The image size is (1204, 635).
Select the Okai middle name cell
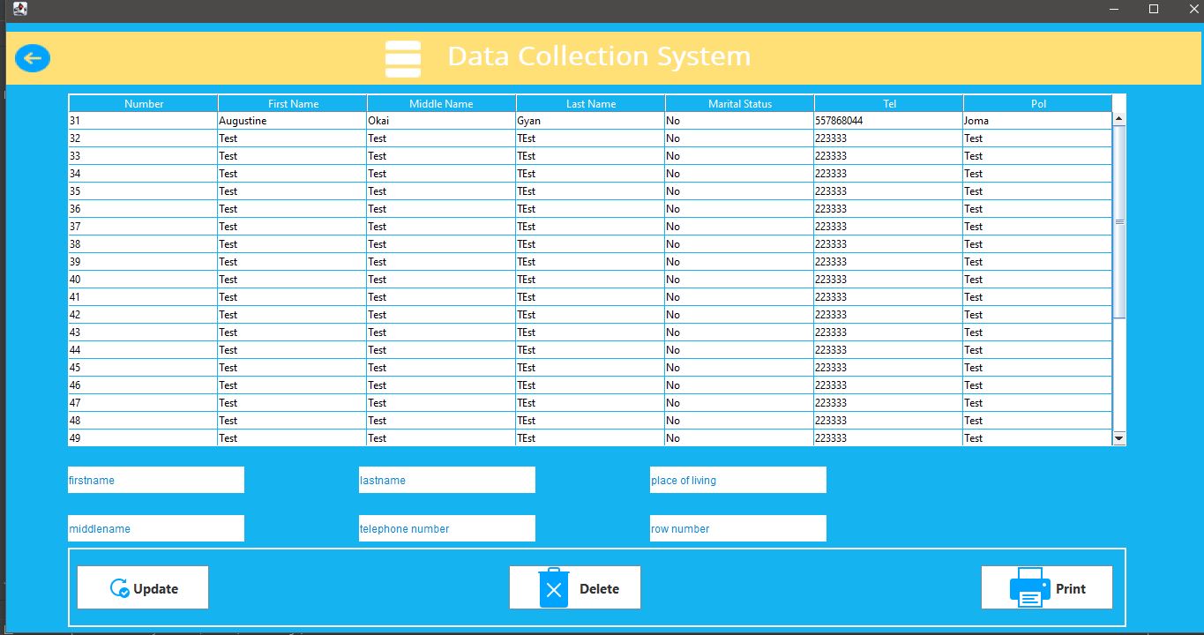441,121
